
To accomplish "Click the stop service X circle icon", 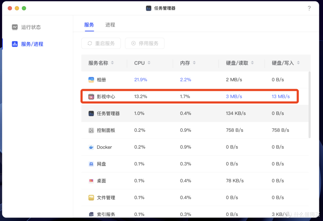I will (133, 43).
